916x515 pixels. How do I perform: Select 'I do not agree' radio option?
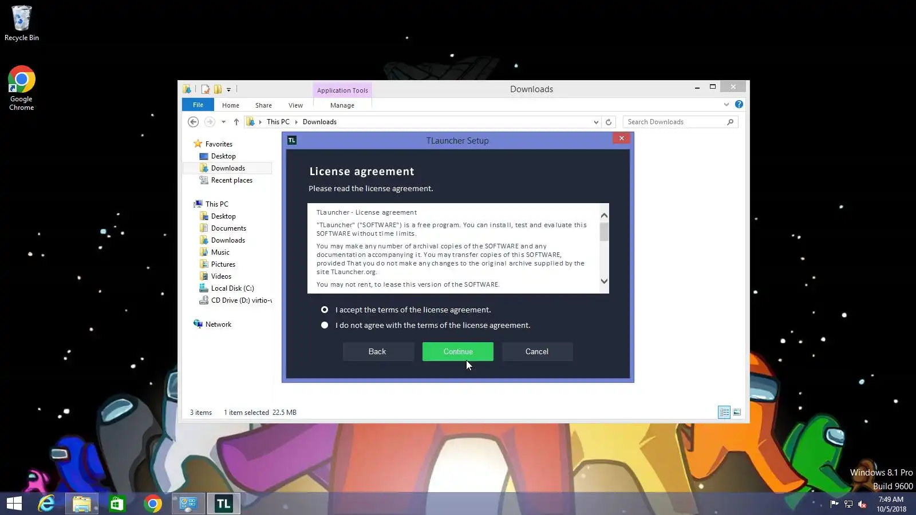point(325,325)
